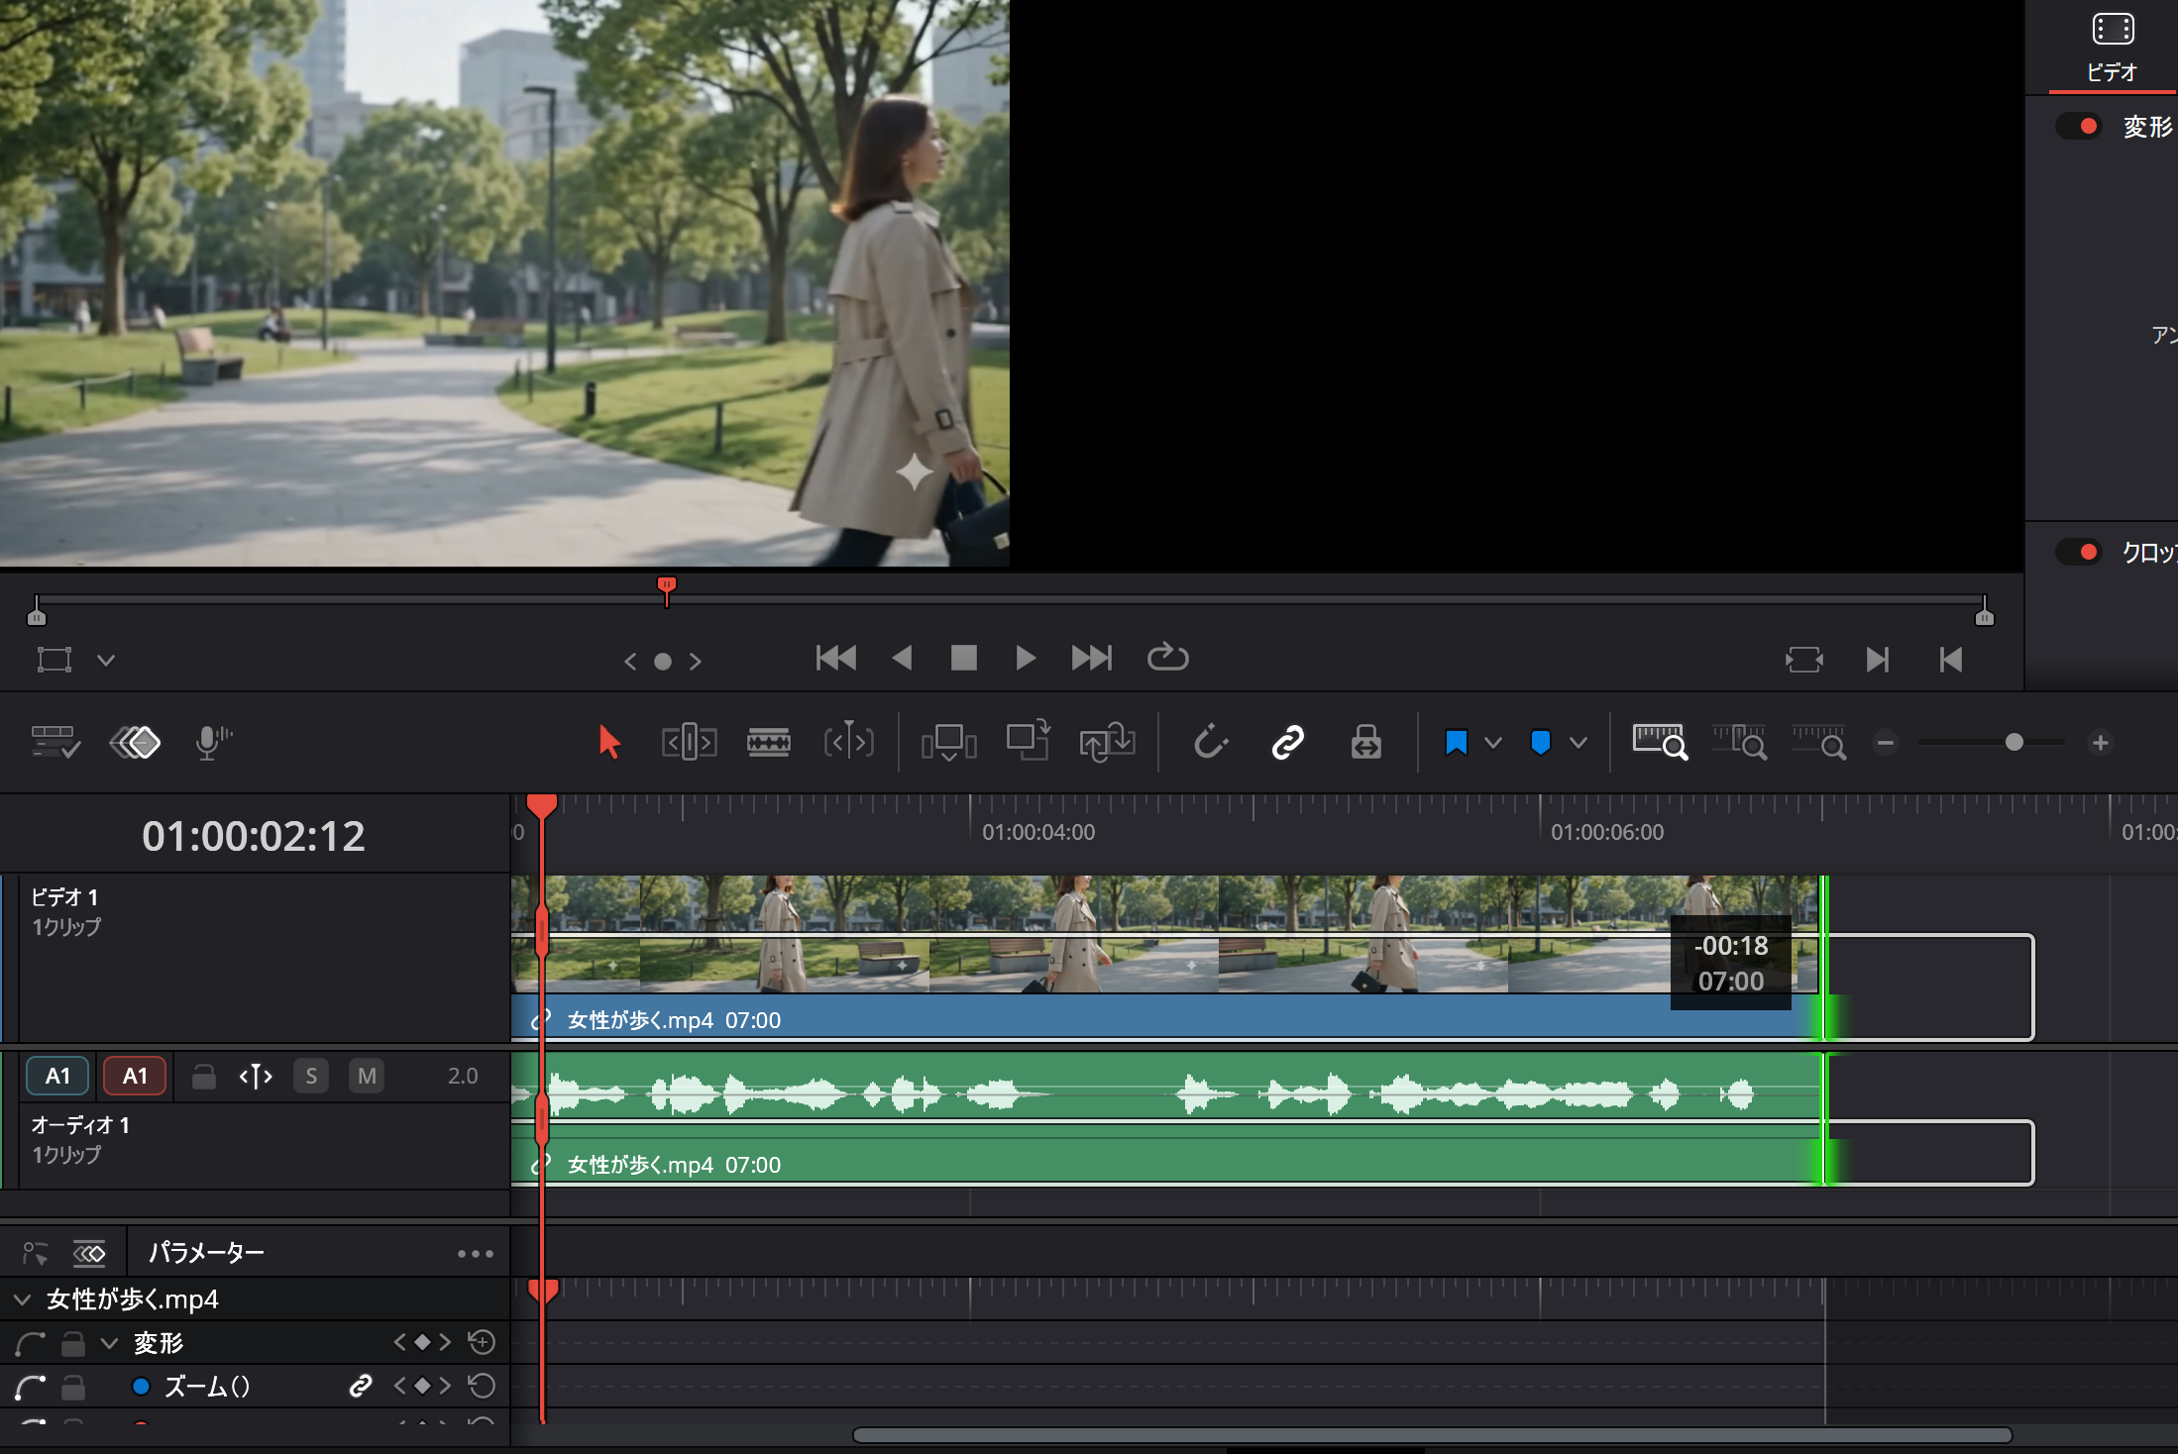Click the timeline zoom slider handle
This screenshot has height=1454, width=2178.
[x=2014, y=742]
